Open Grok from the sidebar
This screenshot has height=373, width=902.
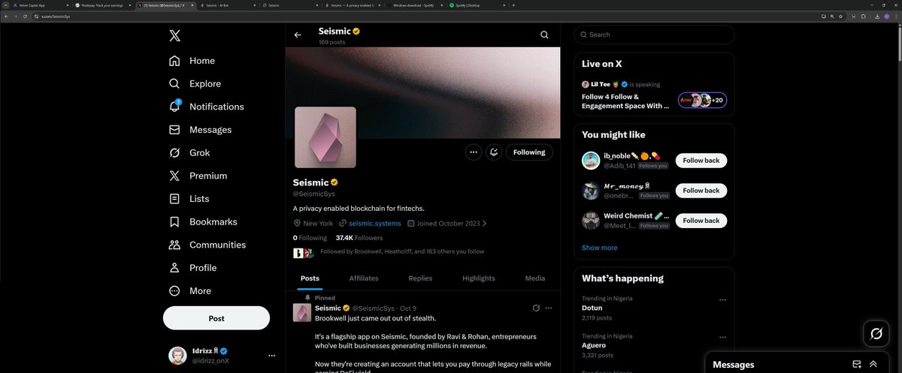pyautogui.click(x=189, y=153)
